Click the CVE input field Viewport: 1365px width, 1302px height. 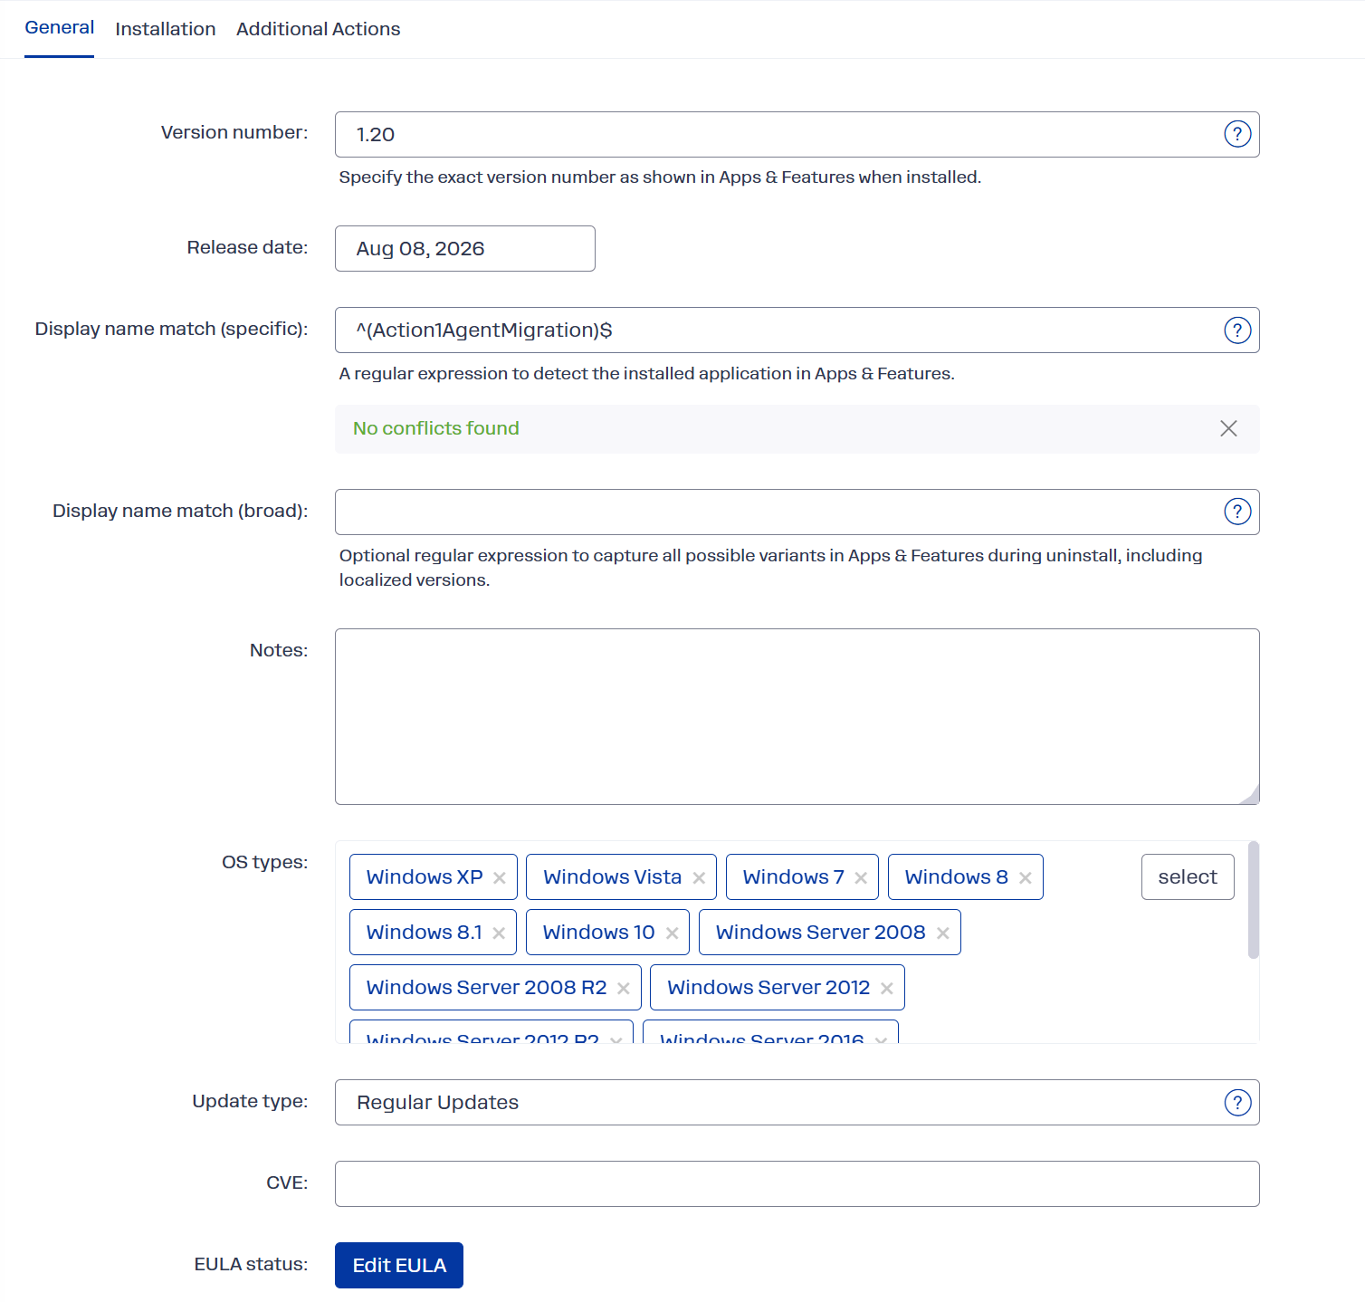click(797, 1183)
